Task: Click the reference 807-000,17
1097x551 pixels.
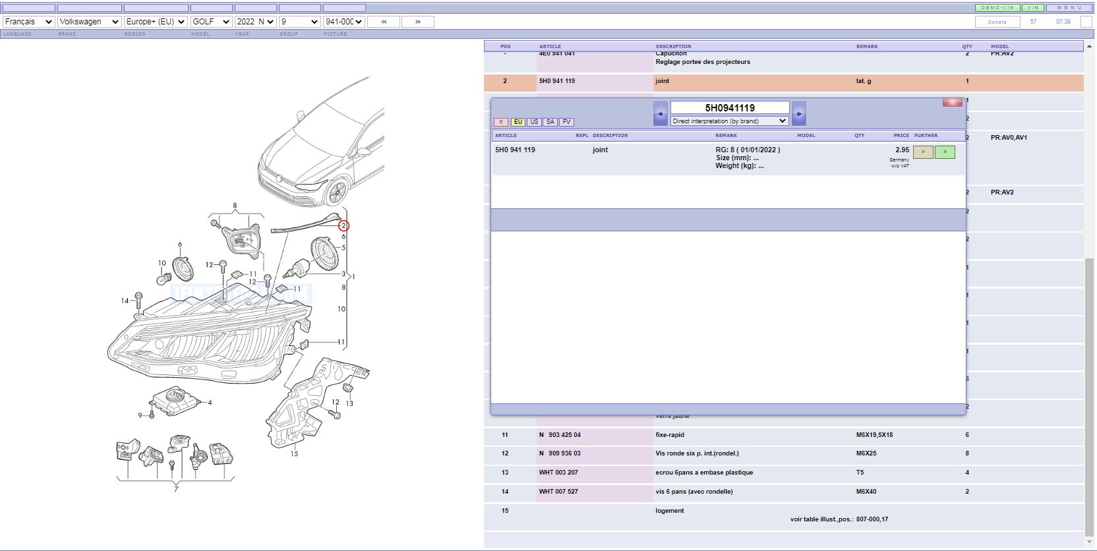Action: click(x=872, y=519)
